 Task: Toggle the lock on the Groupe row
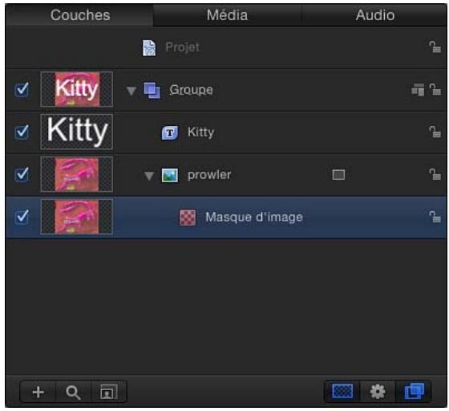pyautogui.click(x=435, y=89)
